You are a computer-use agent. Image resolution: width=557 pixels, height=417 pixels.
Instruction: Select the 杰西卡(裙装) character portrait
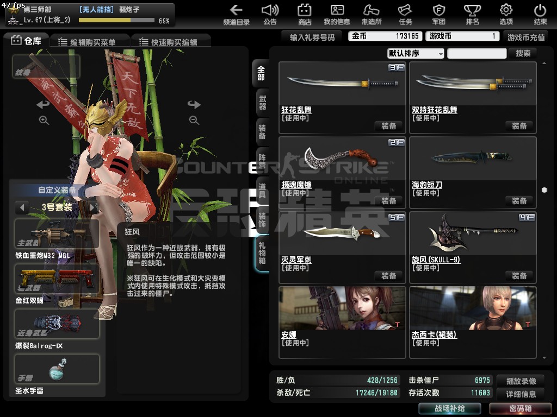click(473, 308)
